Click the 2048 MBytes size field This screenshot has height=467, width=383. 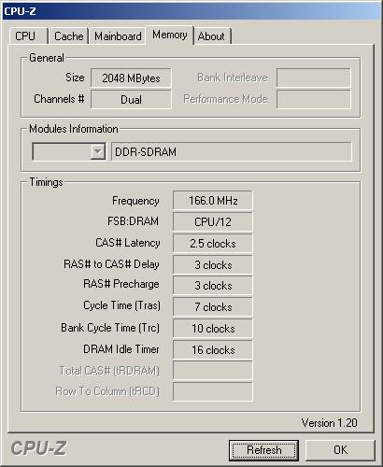[131, 78]
